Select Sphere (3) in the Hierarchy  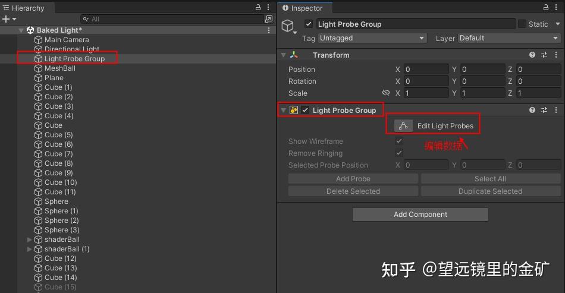click(62, 230)
